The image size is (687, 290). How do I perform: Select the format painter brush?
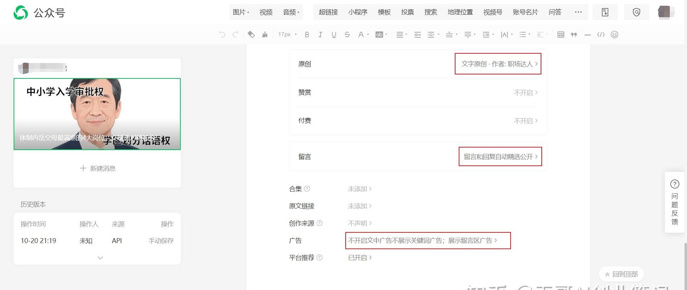click(x=264, y=35)
